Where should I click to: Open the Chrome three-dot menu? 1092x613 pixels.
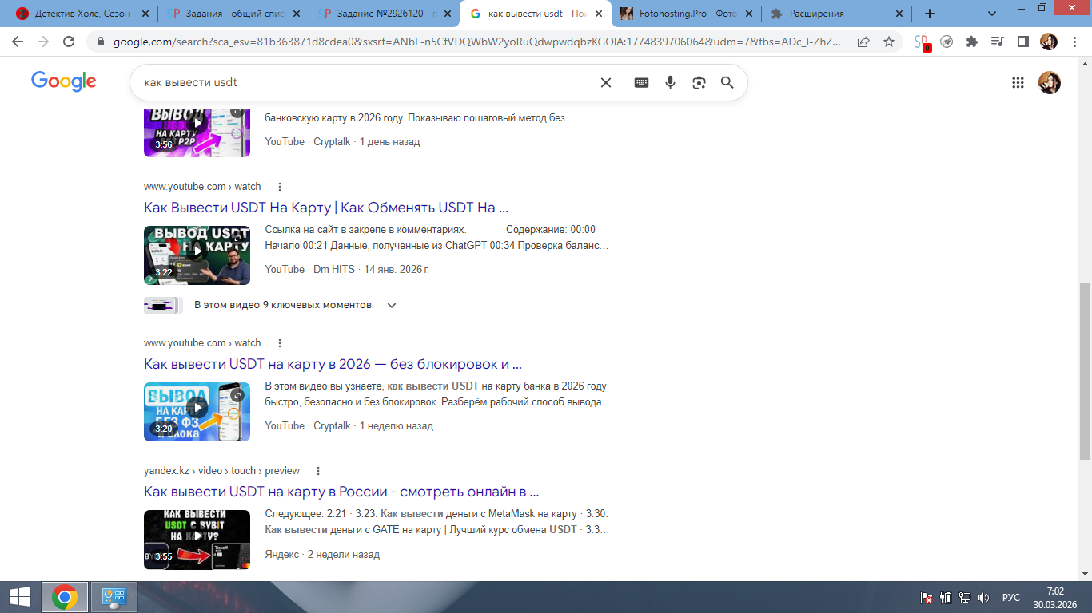click(1073, 42)
